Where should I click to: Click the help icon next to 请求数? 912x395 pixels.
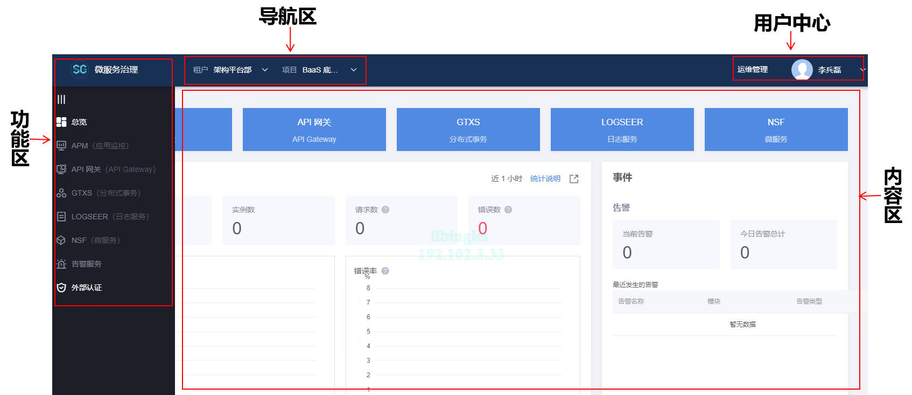coord(385,210)
